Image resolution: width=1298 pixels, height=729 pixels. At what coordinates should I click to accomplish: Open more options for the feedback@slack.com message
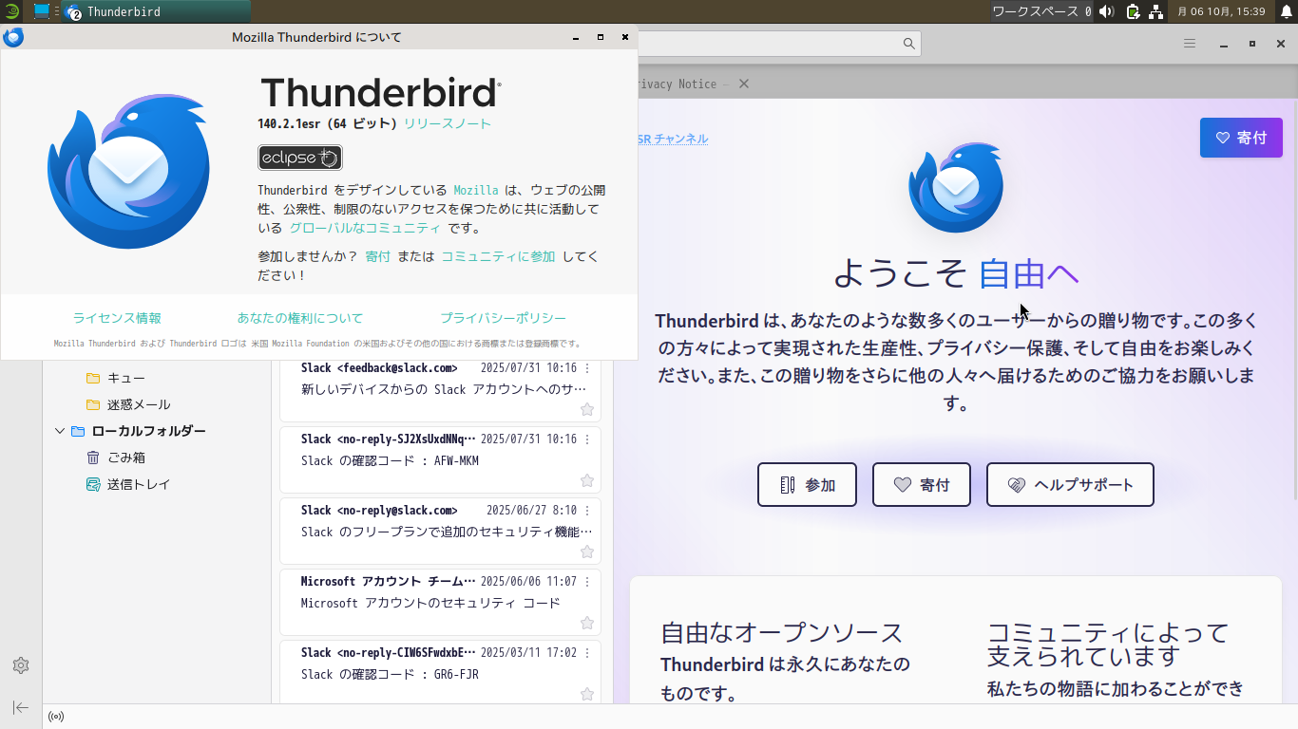(587, 368)
